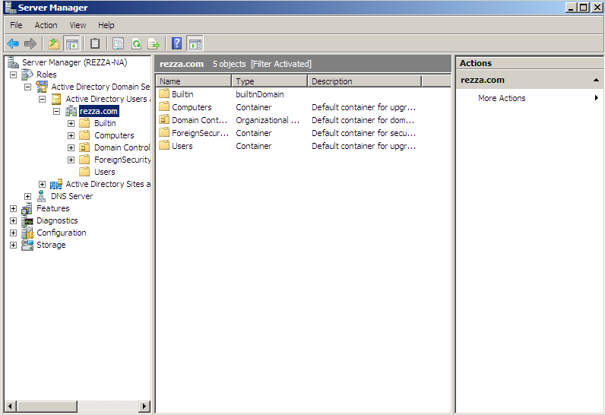This screenshot has width=605, height=415.
Task: Click the DNS Server icon
Action: click(41, 196)
